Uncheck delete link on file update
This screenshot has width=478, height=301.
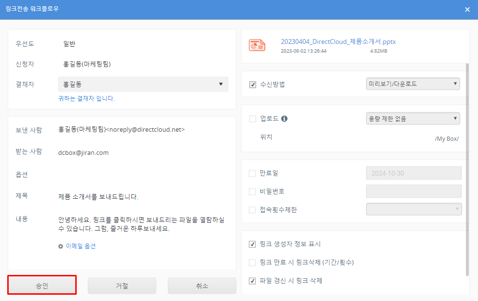(252, 281)
